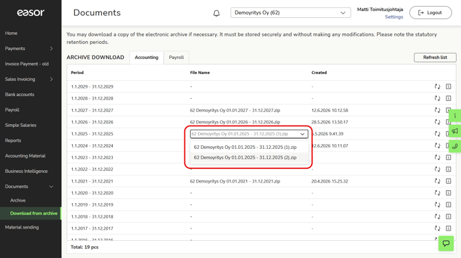Click created date 28.5.2026 13.50.17
This screenshot has width=461, height=258.
(x=330, y=122)
